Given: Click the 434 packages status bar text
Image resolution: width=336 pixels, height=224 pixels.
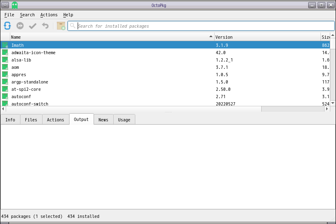Looking at the screenshot, I should pyautogui.click(x=32, y=216).
